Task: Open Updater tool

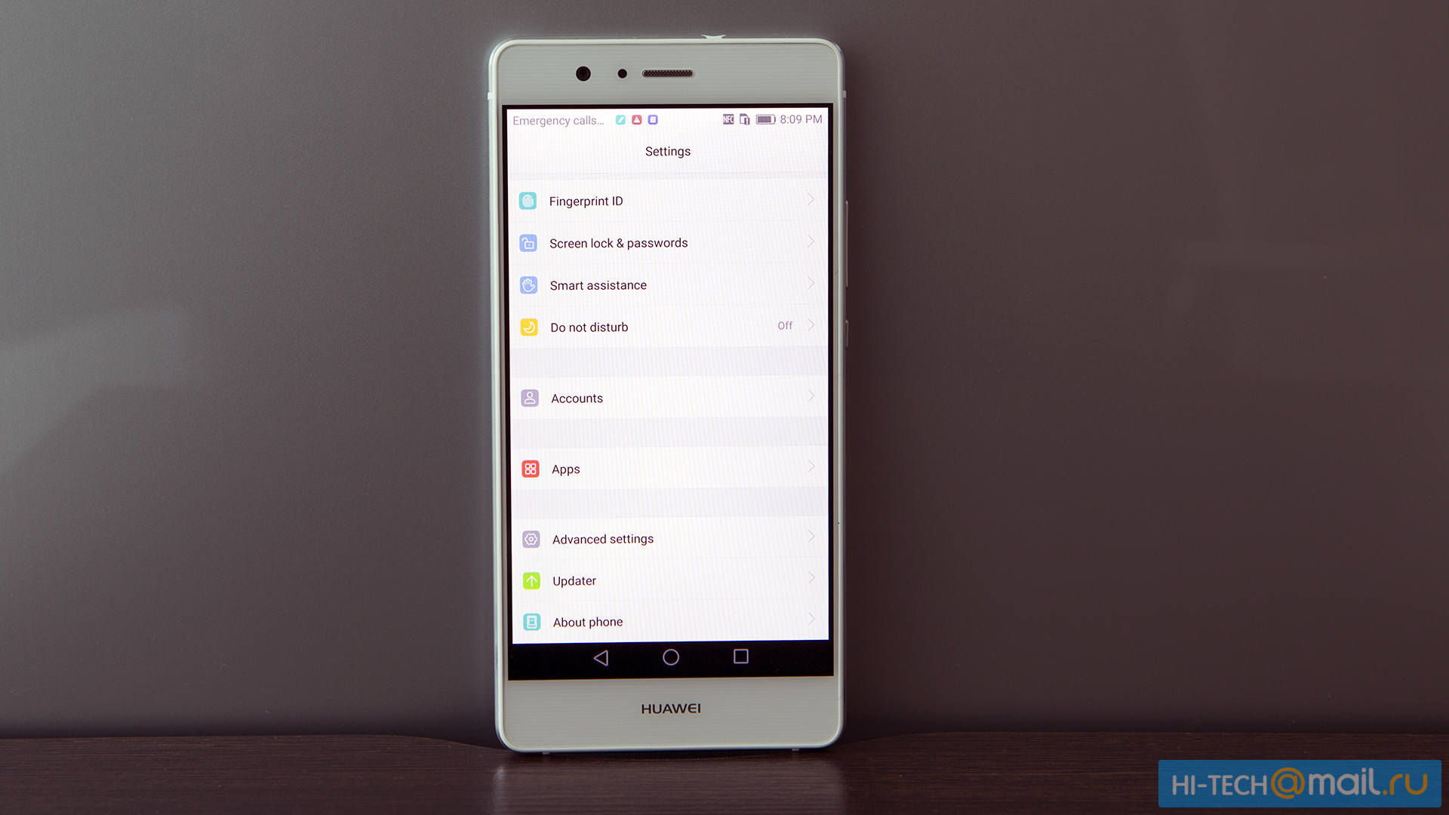Action: click(x=667, y=580)
